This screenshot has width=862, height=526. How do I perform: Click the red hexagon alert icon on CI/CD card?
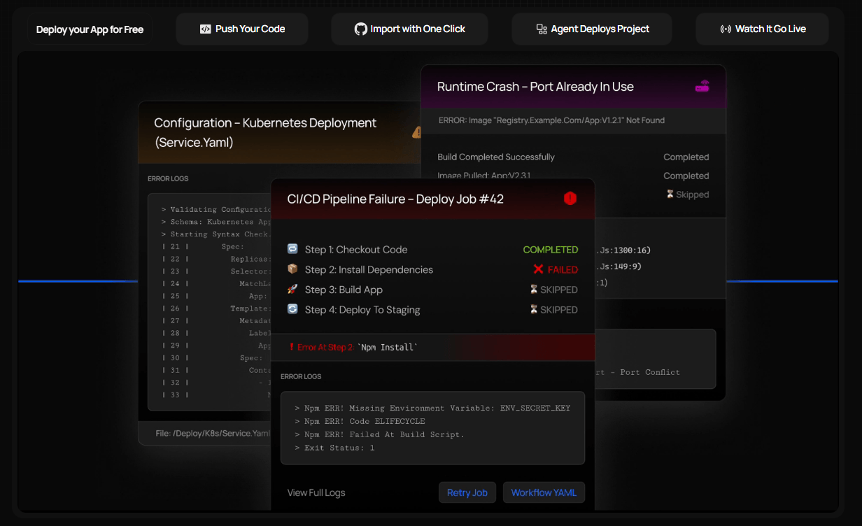pyautogui.click(x=570, y=199)
